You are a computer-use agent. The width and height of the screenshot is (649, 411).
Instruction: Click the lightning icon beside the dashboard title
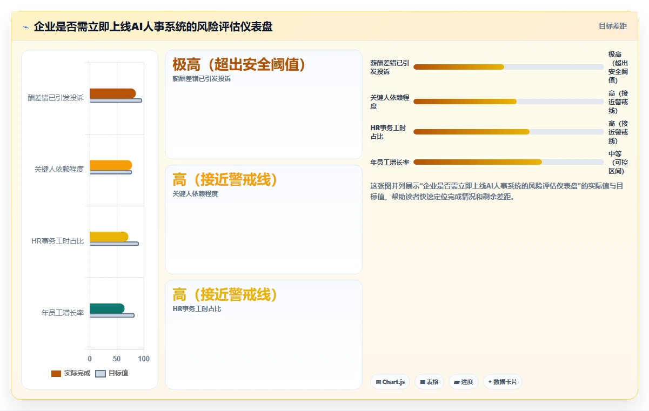(25, 27)
